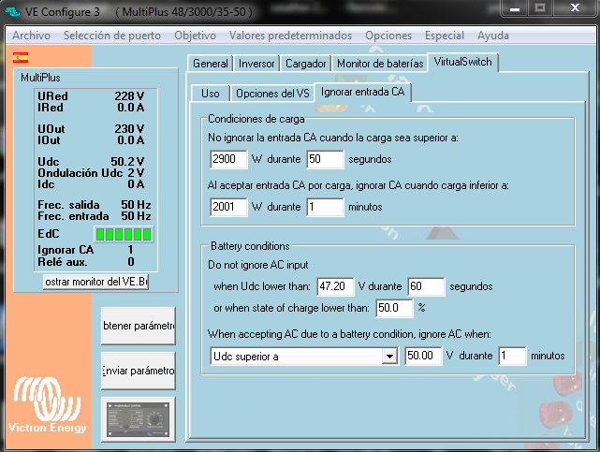This screenshot has height=452, width=600.
Task: Click the 60 segundos battery duration field
Action: [x=426, y=286]
